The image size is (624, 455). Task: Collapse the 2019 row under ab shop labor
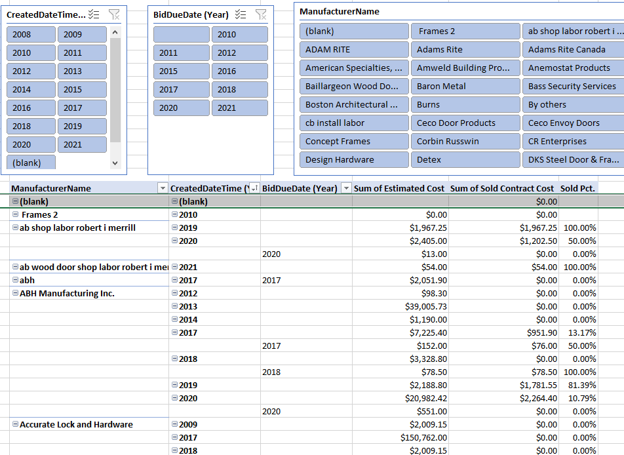click(174, 228)
